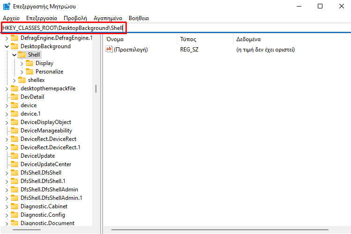Expand the Personalize key
This screenshot has height=234, width=351.
[22, 72]
